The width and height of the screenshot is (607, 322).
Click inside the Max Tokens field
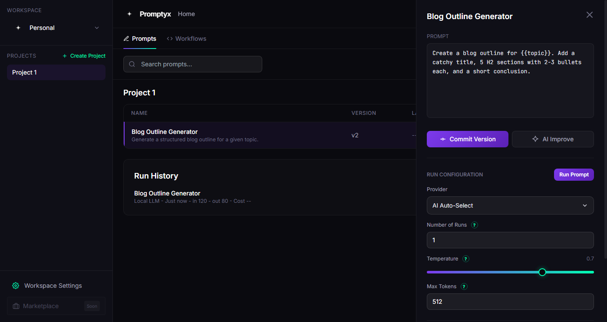(510, 302)
